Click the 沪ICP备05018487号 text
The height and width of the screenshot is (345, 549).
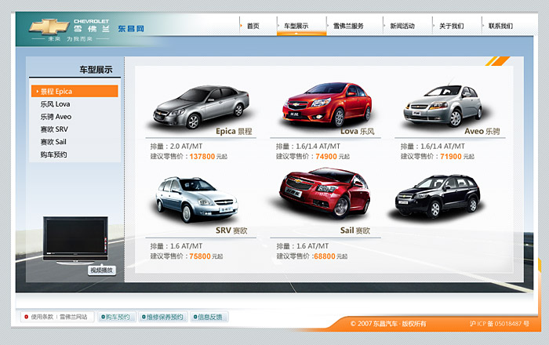click(500, 324)
